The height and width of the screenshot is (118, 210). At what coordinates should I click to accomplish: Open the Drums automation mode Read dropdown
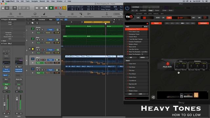click(40, 33)
